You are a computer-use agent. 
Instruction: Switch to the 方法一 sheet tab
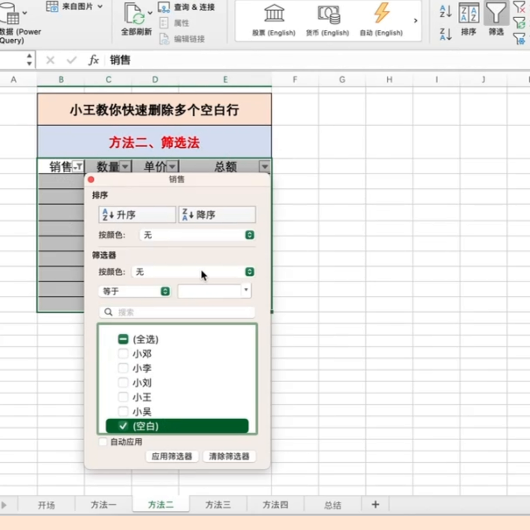(x=104, y=504)
